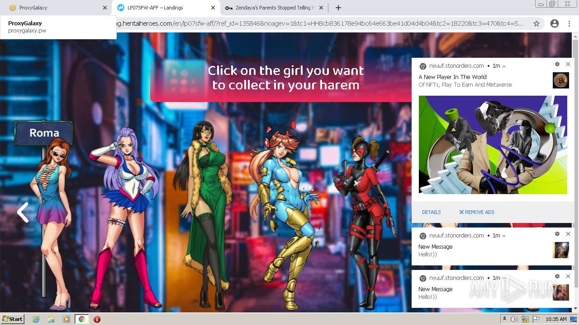
Task: Dismiss the NFT notification
Action: pyautogui.click(x=568, y=65)
